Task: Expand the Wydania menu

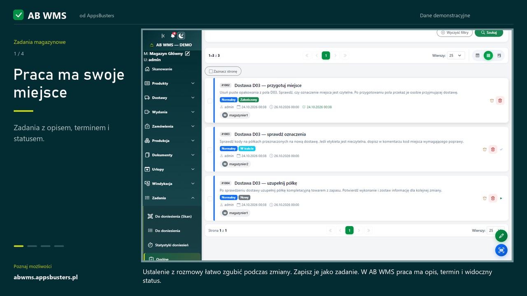Action: [171, 112]
